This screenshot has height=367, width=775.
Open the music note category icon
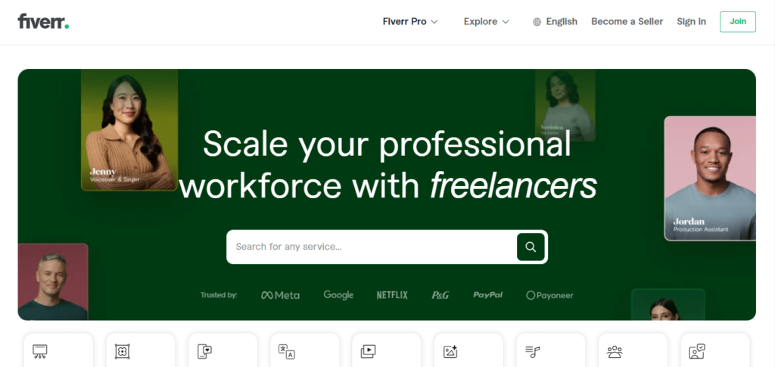click(x=533, y=351)
